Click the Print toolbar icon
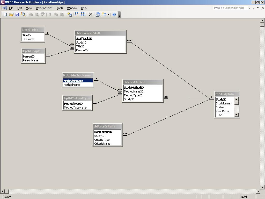This screenshot has width=265, height=199. point(31,15)
